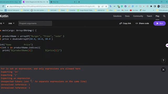Open the office bookmark folder

110,10
